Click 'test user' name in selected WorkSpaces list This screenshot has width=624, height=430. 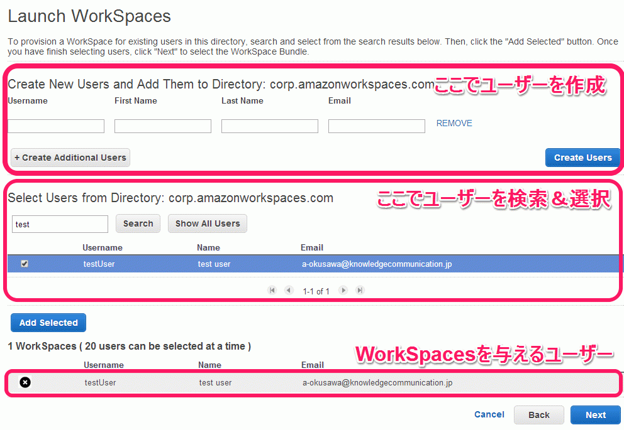215,383
